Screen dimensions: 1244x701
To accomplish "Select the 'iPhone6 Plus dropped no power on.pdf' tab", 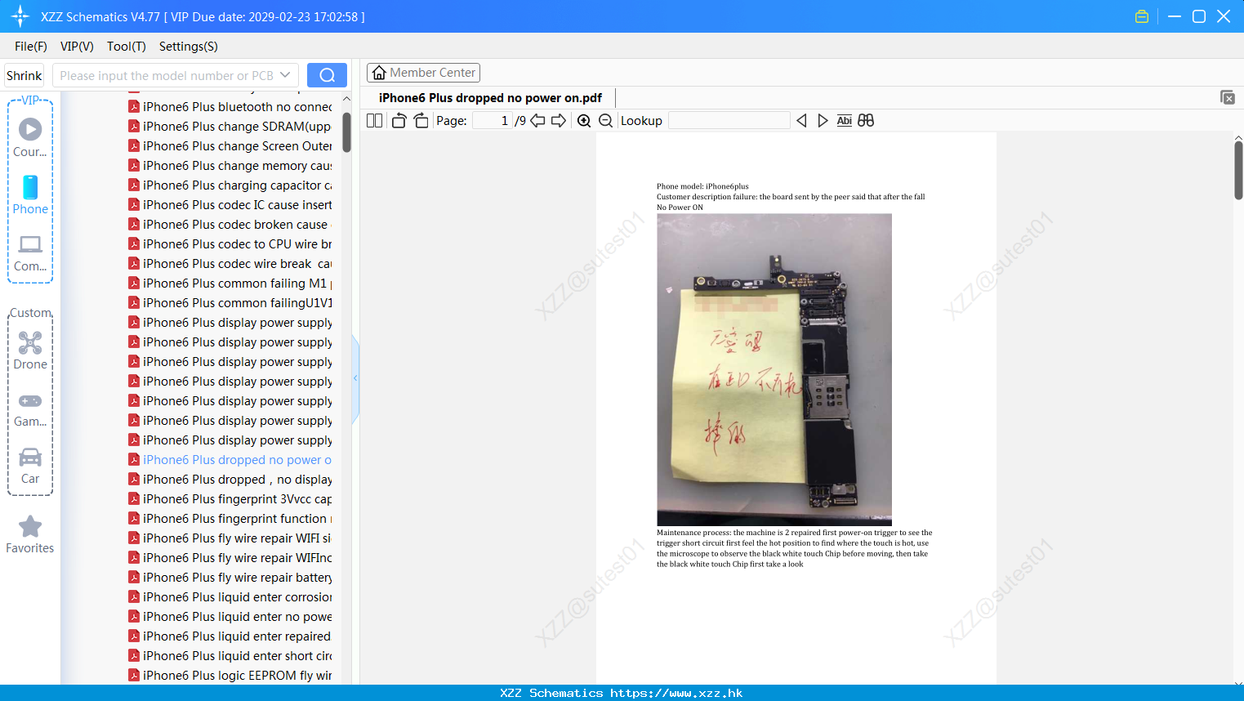I will coord(490,98).
